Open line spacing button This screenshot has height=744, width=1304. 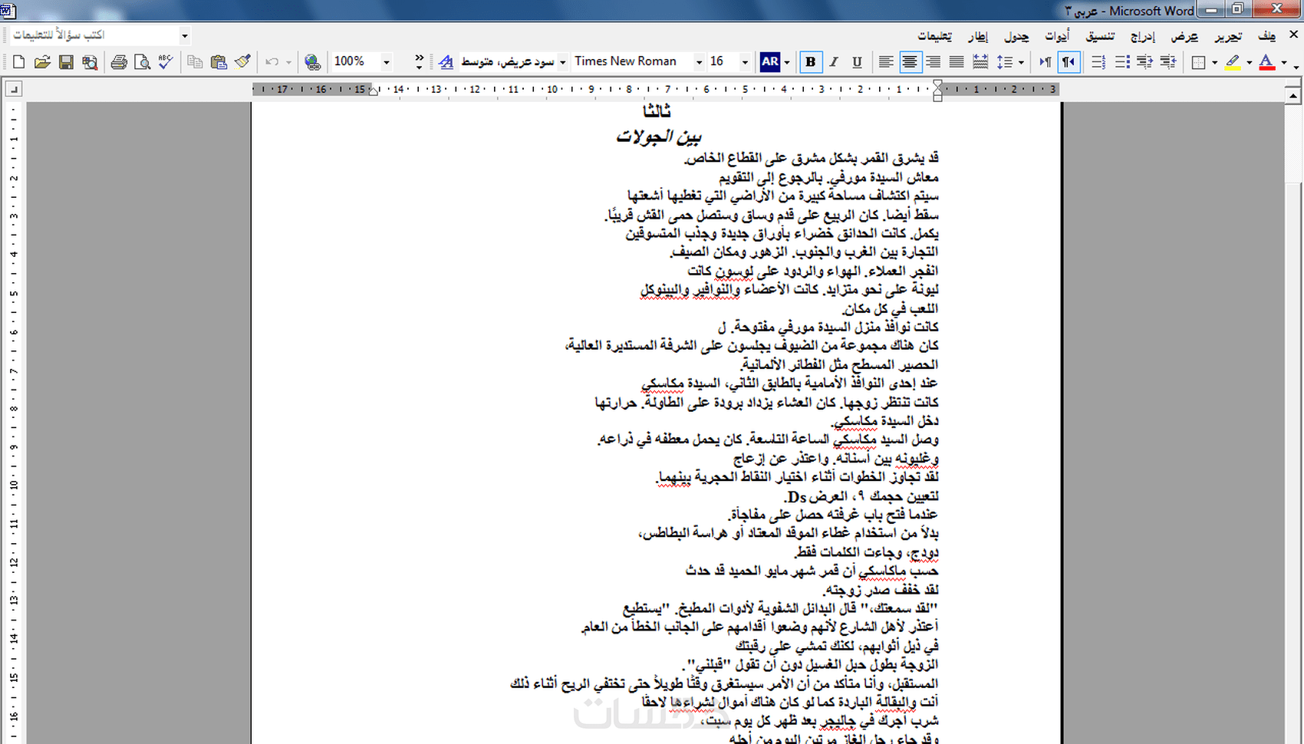[1004, 62]
